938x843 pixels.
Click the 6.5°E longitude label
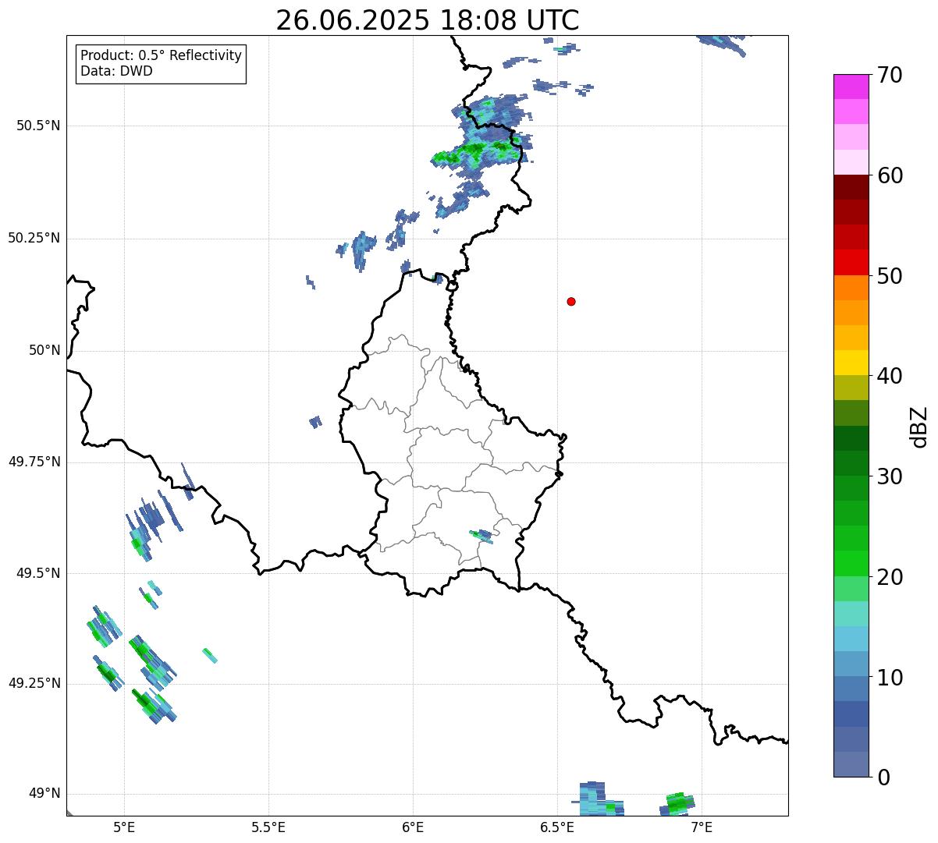557,827
